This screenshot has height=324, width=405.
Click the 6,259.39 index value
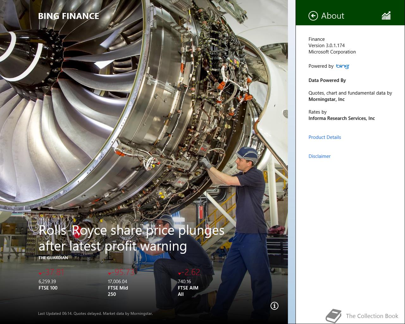(x=47, y=281)
